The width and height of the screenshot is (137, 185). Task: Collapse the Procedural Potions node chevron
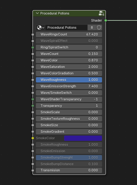(x=37, y=13)
